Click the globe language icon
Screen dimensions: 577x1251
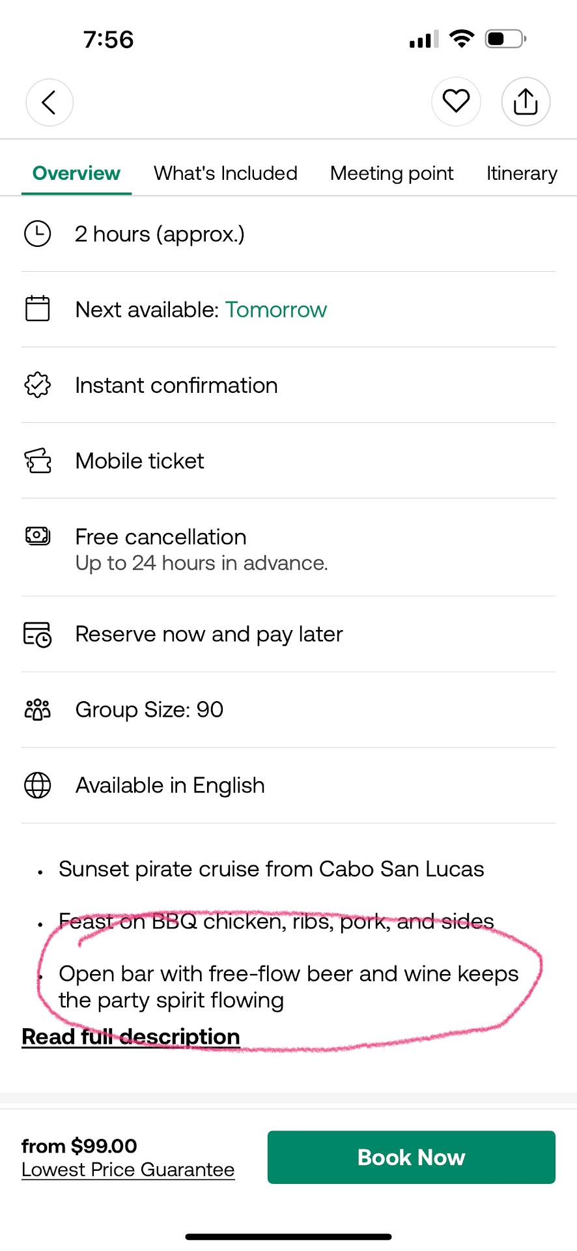[x=38, y=785]
